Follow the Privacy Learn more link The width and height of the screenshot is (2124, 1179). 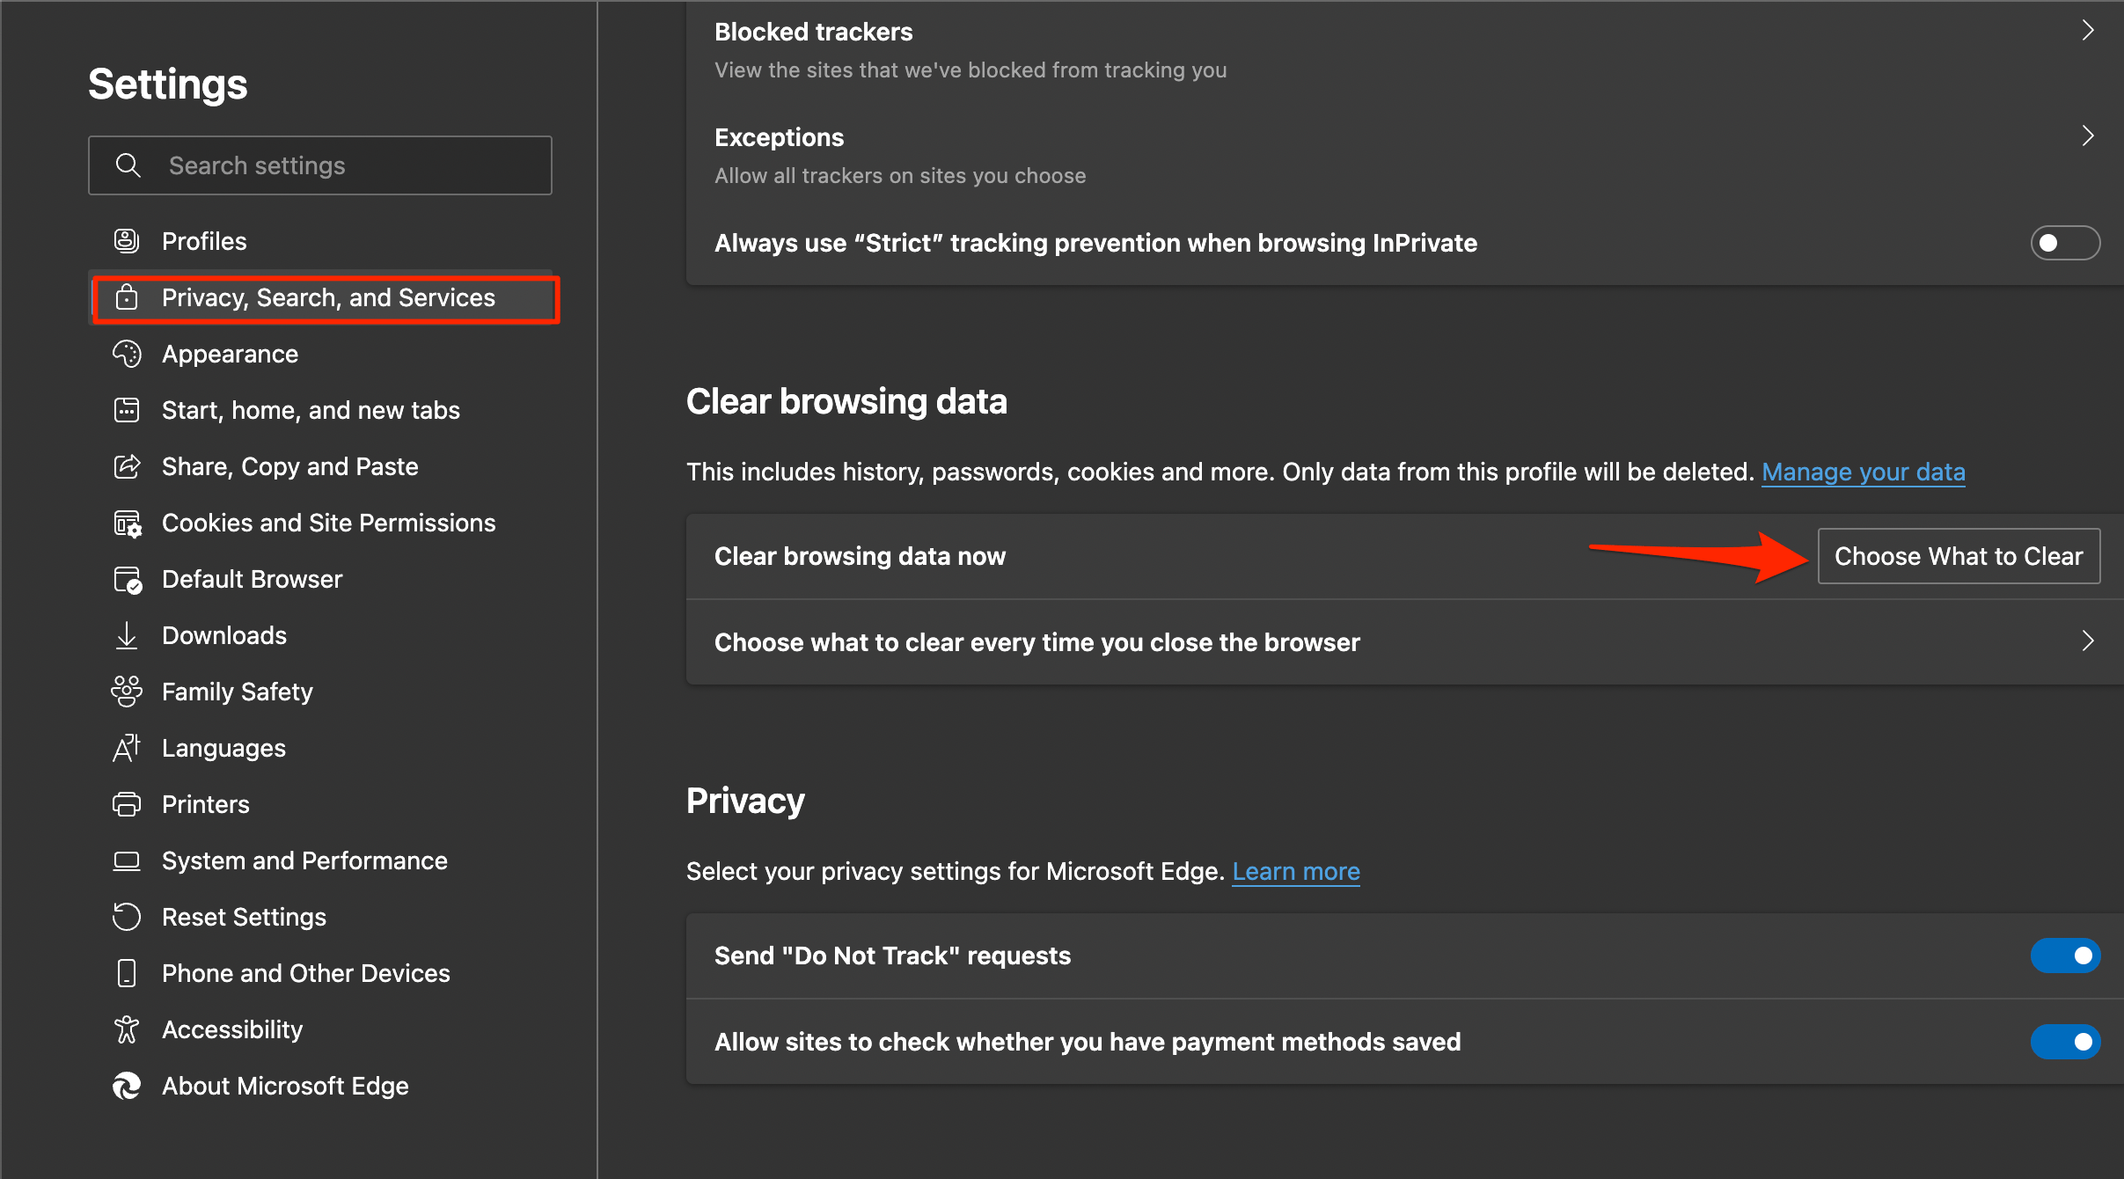point(1295,871)
